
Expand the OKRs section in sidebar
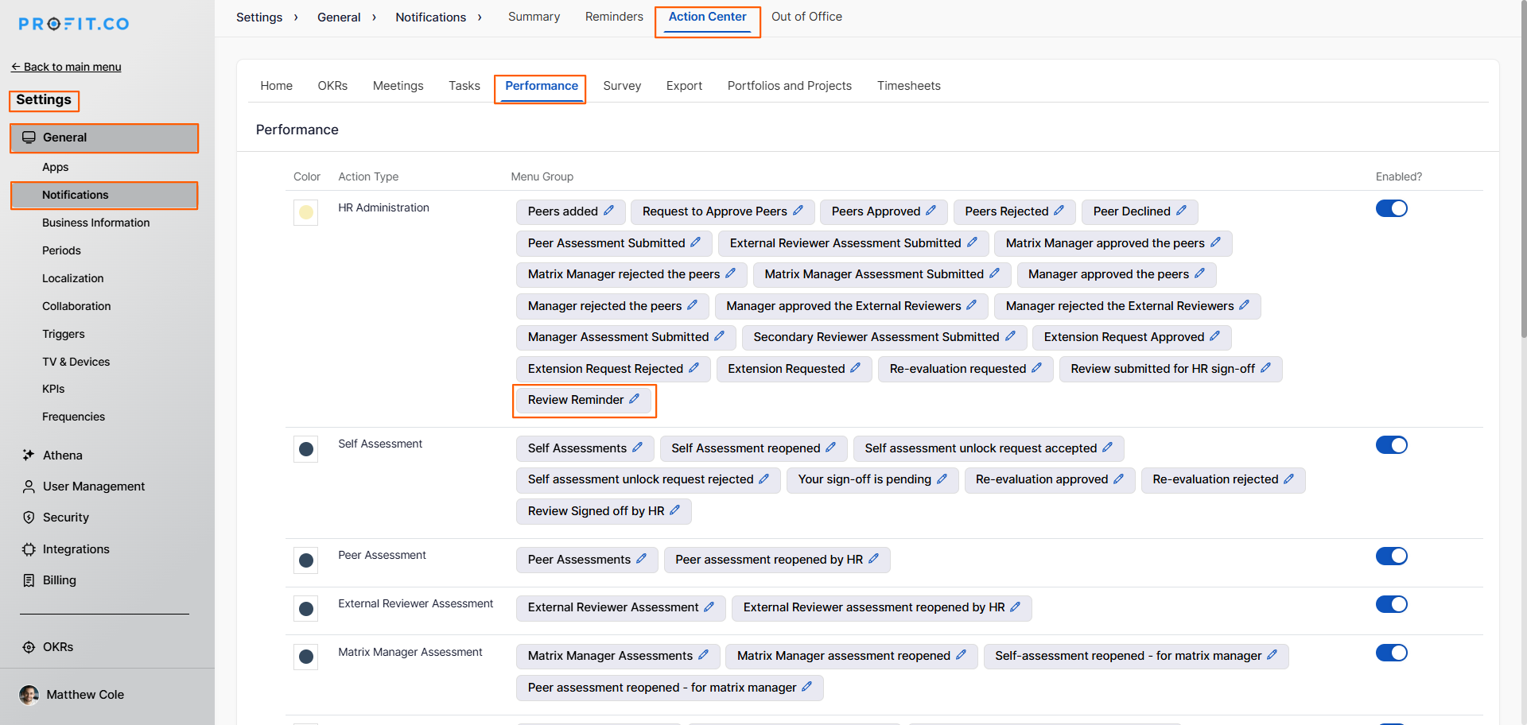pos(57,647)
